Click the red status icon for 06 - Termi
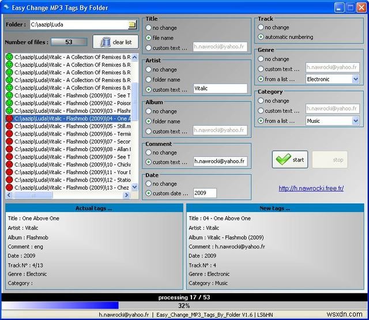 pyautogui.click(x=9, y=134)
